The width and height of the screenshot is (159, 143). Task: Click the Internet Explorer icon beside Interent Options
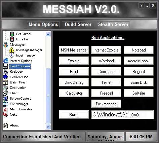pyautogui.click(x=5, y=61)
